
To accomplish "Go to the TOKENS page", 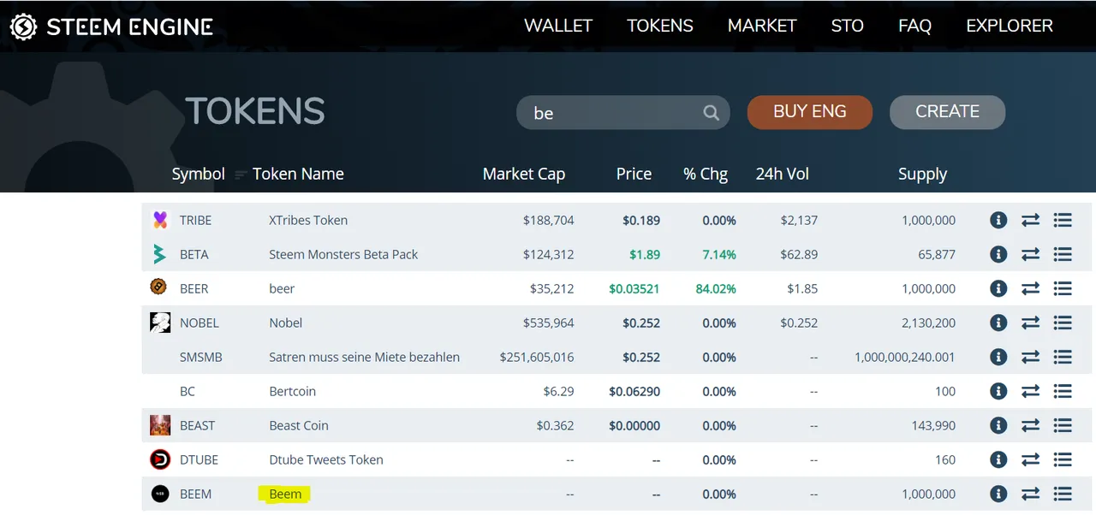I will pyautogui.click(x=660, y=26).
